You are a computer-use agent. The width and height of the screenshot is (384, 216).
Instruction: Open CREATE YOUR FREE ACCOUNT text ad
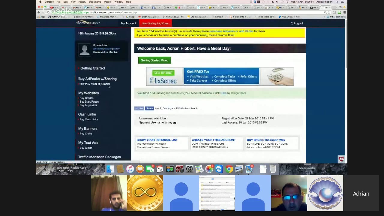pyautogui.click(x=214, y=140)
